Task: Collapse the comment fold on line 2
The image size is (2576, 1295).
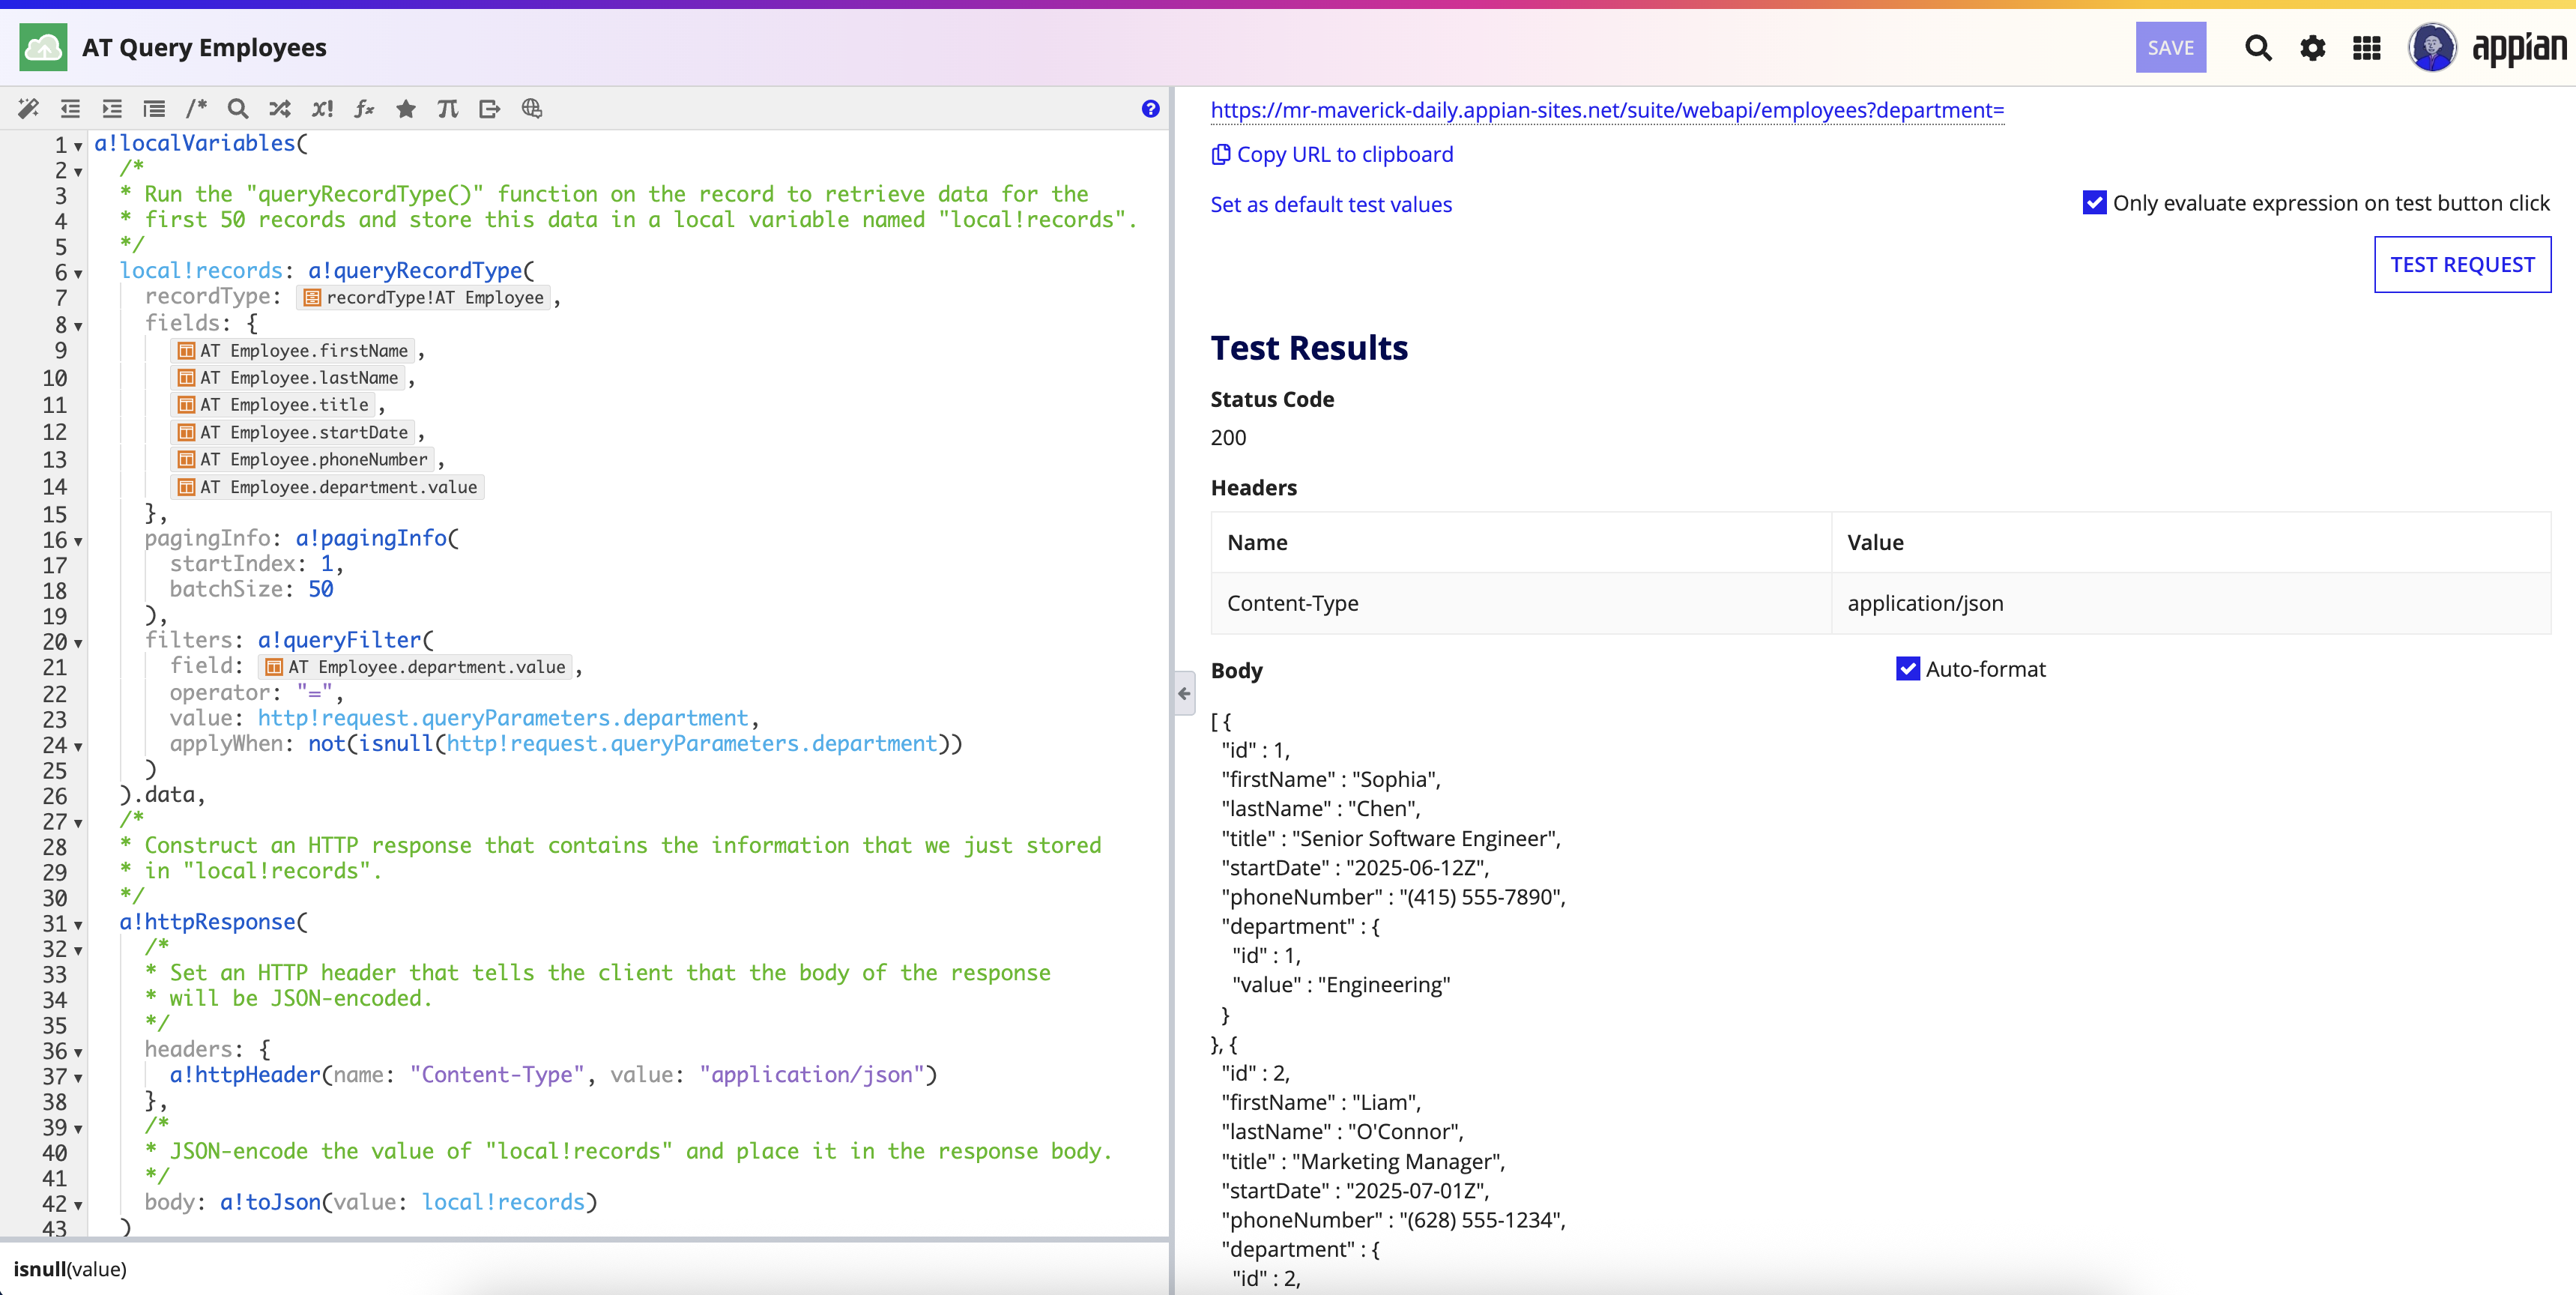Action: (x=78, y=172)
